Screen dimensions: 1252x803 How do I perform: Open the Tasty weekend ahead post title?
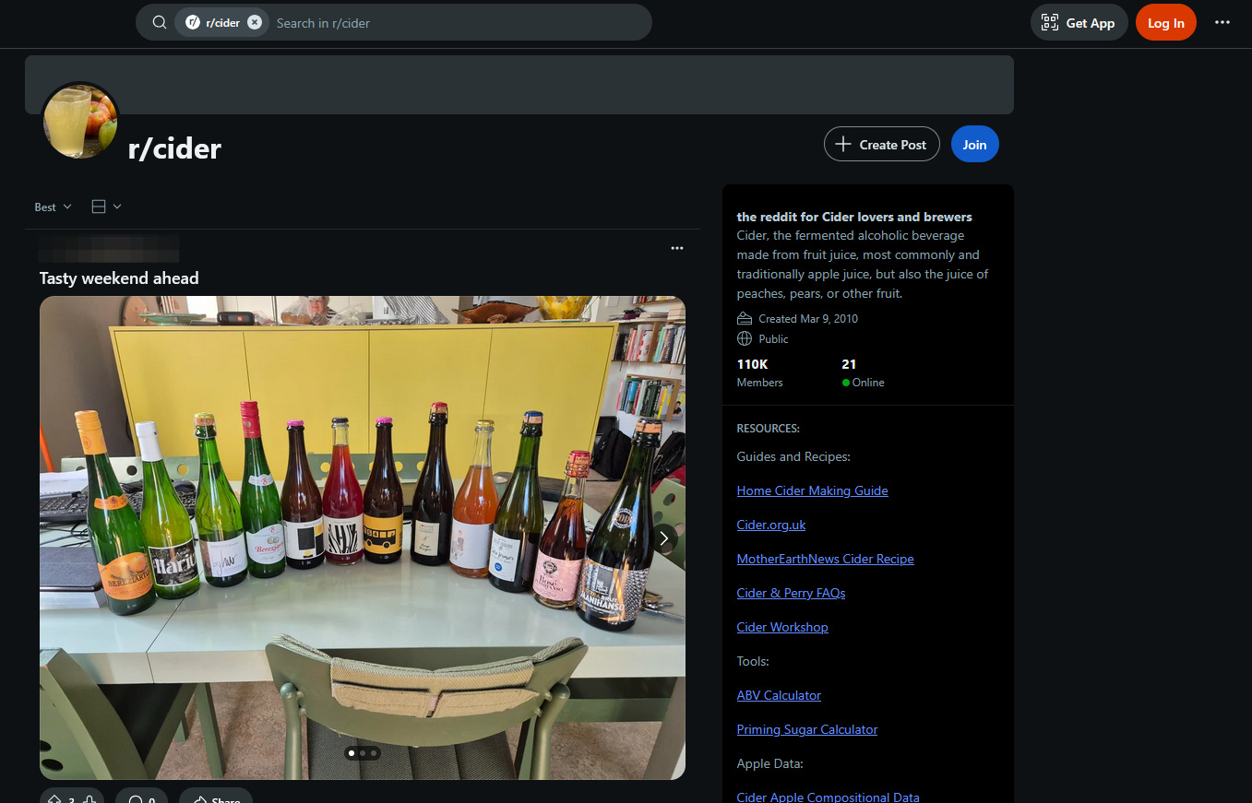[119, 278]
